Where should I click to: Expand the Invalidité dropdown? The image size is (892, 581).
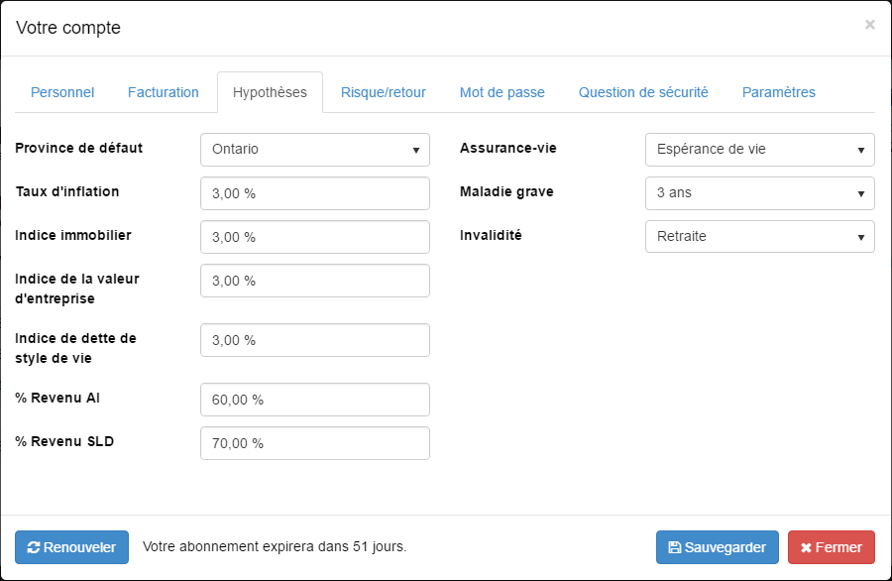[759, 237]
